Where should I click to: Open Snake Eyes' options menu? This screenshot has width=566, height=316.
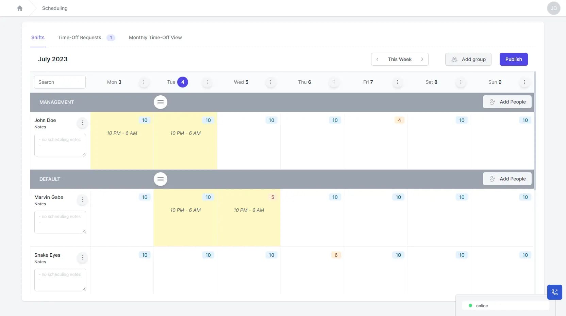[x=82, y=258]
